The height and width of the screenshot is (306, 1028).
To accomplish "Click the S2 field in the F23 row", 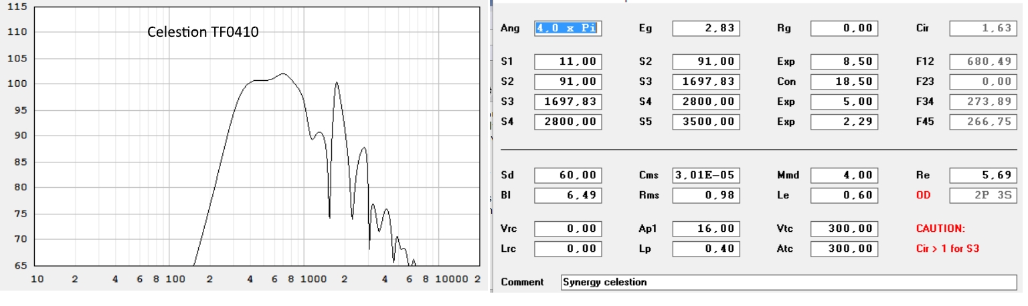I will coord(568,82).
